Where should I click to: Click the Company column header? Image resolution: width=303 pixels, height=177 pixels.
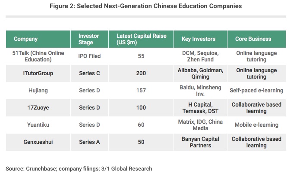click(25, 39)
